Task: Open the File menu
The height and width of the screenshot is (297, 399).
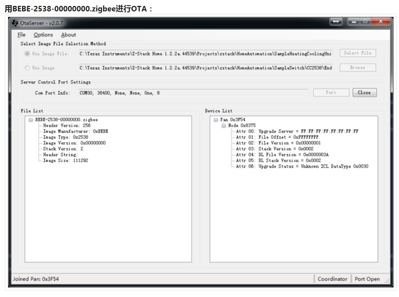Action: pyautogui.click(x=21, y=35)
